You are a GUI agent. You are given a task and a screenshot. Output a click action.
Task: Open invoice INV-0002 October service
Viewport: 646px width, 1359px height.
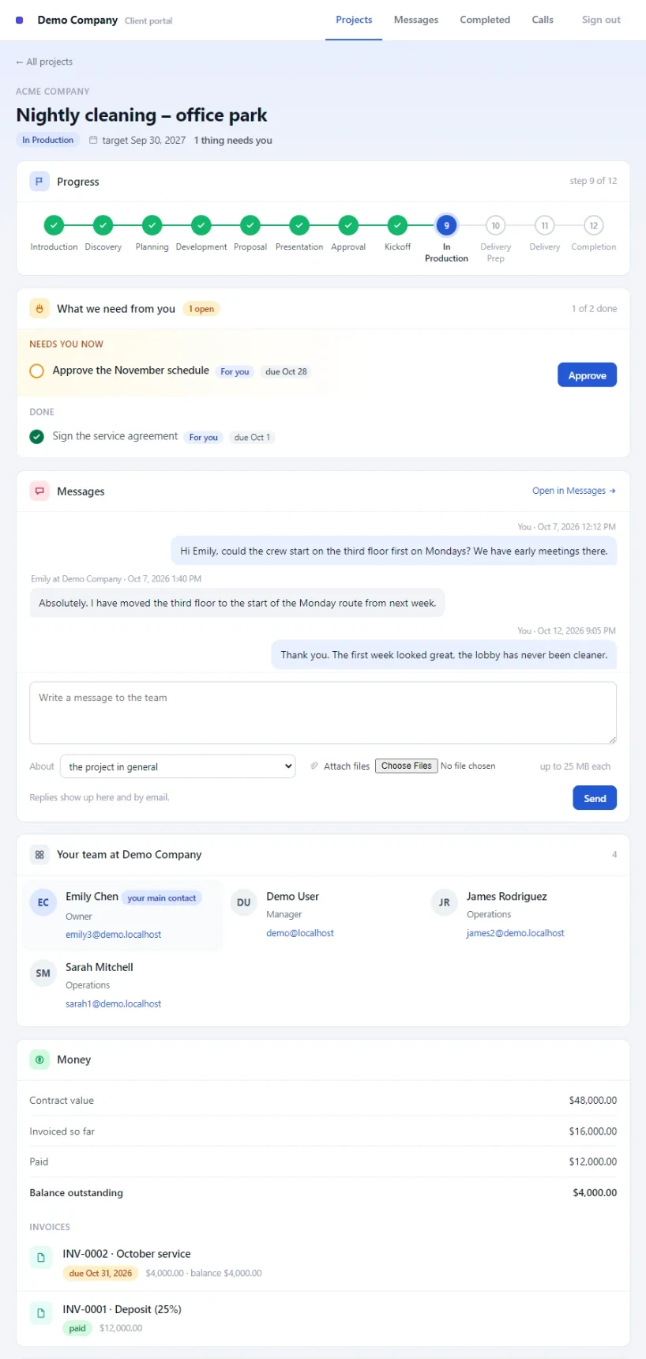coord(126,1254)
